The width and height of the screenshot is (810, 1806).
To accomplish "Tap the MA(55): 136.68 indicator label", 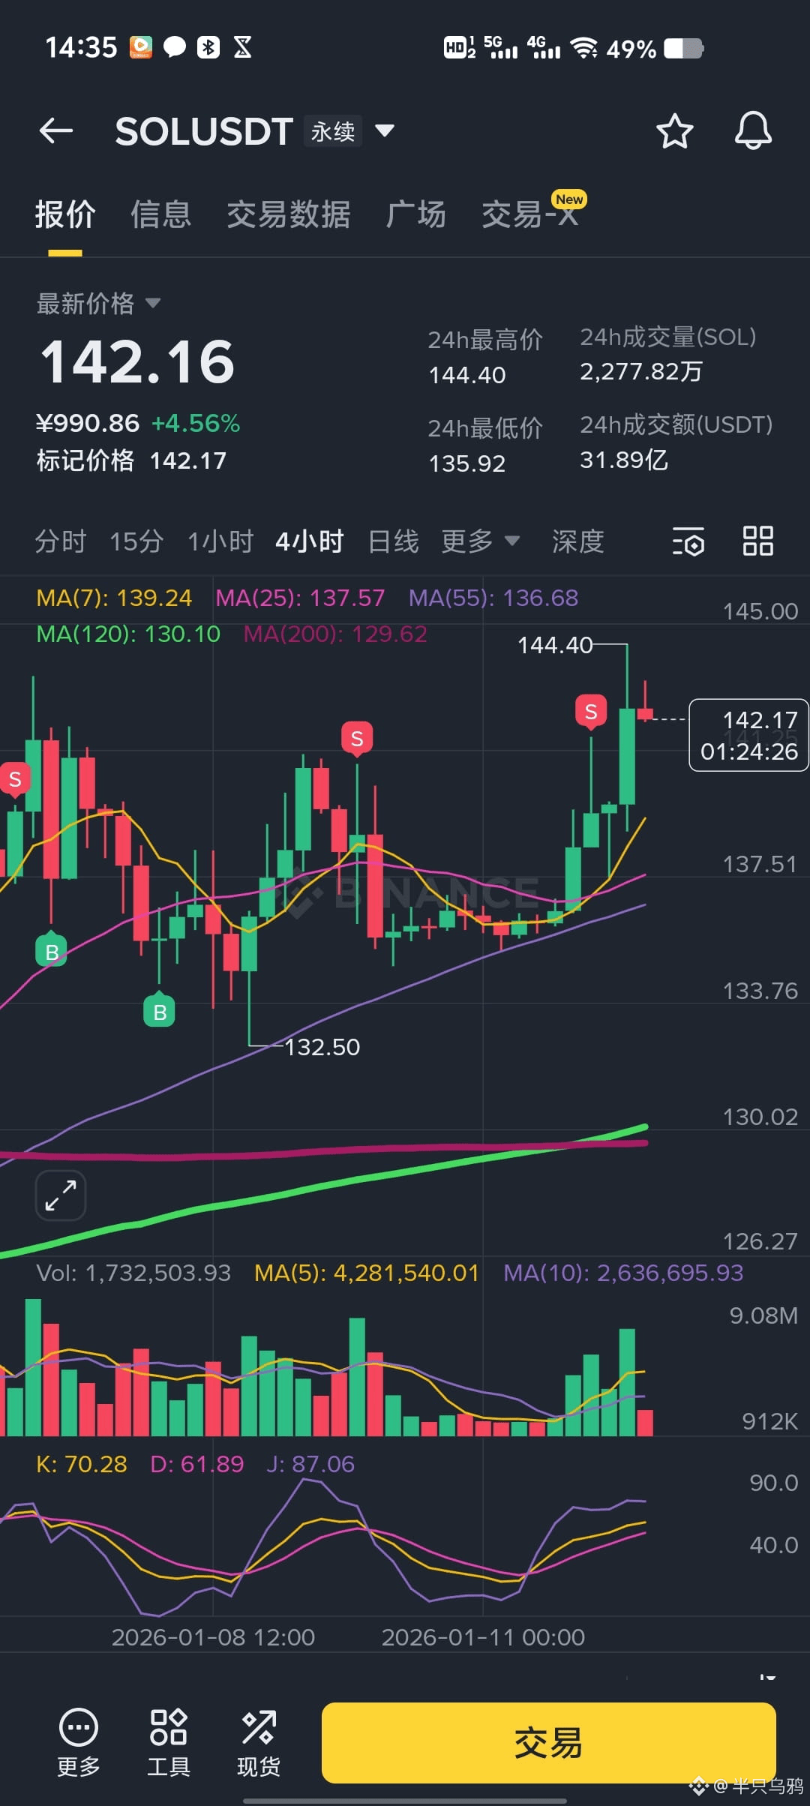I will click(493, 598).
